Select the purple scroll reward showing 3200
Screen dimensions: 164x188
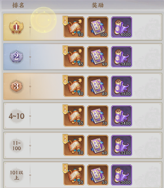click(122, 145)
